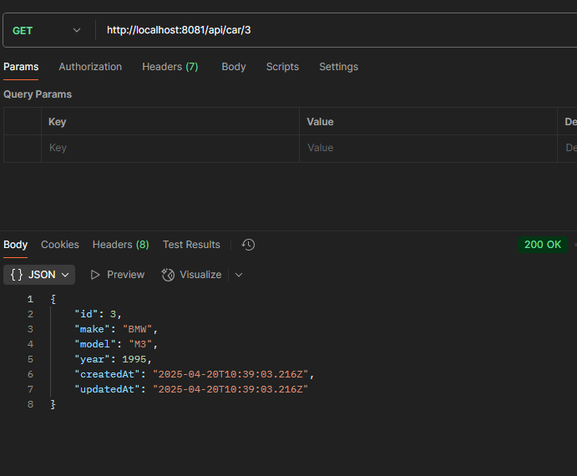This screenshot has width=577, height=476.
Task: Click the JSON braces format icon
Action: pos(17,275)
